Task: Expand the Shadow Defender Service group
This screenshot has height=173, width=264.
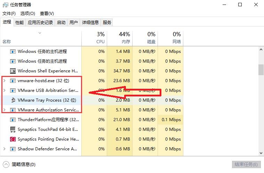Action: pyautogui.click(x=5, y=149)
